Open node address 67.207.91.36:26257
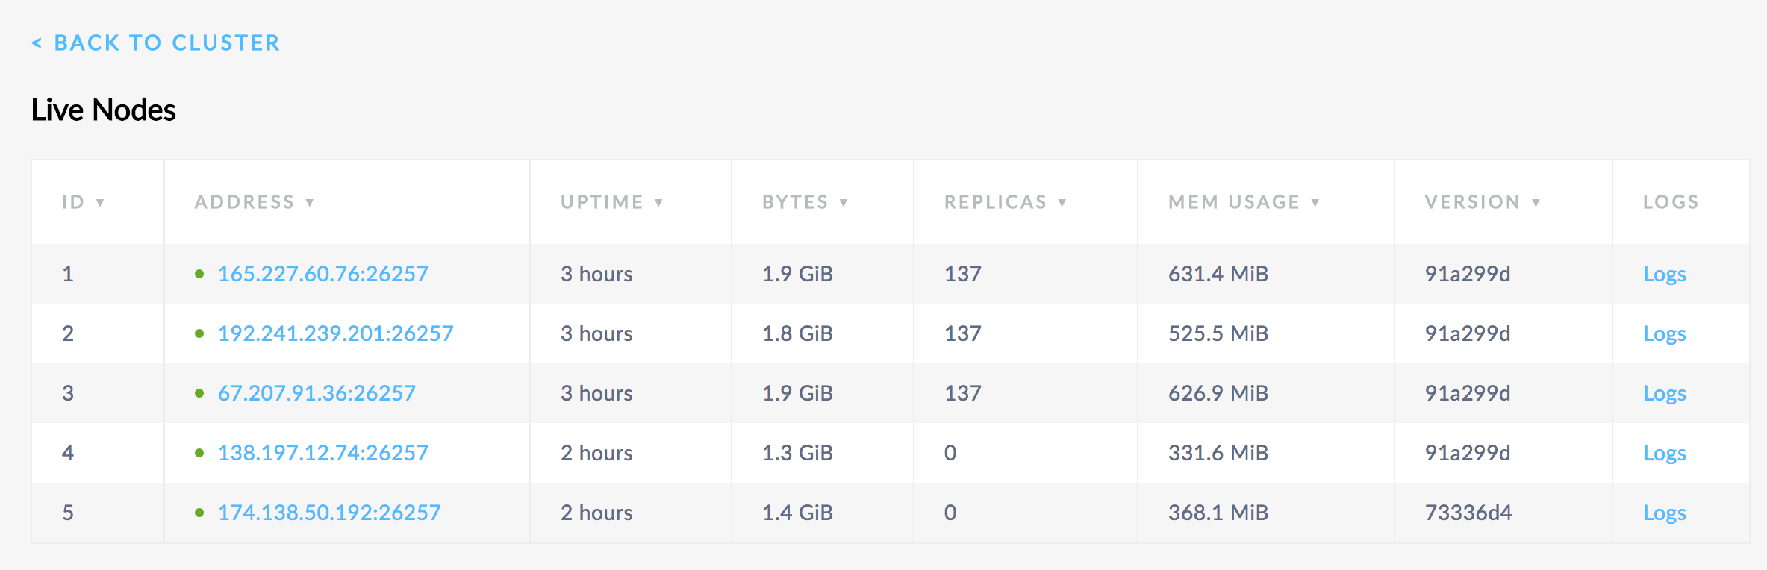This screenshot has width=1767, height=570. tap(317, 393)
